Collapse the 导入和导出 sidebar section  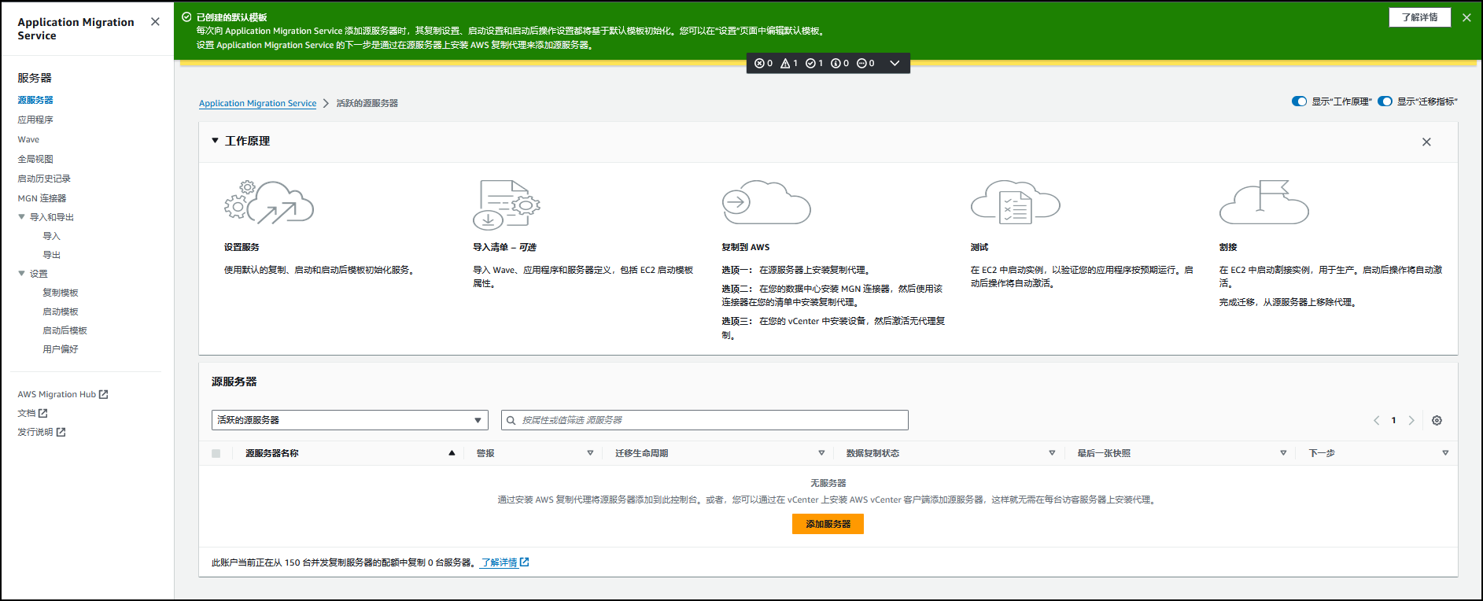coord(21,217)
